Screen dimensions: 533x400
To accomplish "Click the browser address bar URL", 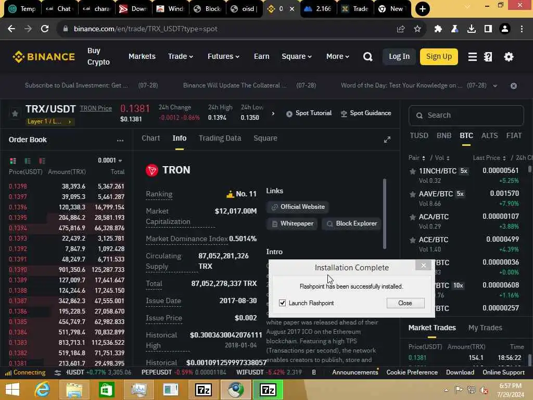I will coord(146,29).
